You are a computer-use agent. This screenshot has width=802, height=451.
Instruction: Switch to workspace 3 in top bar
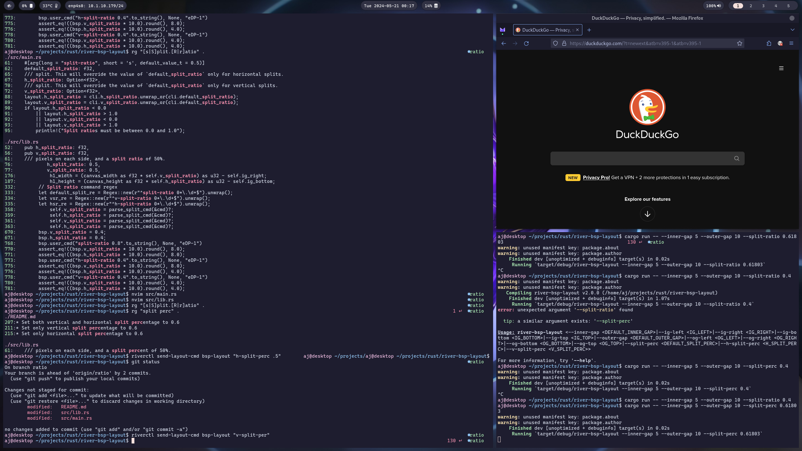tap(763, 6)
